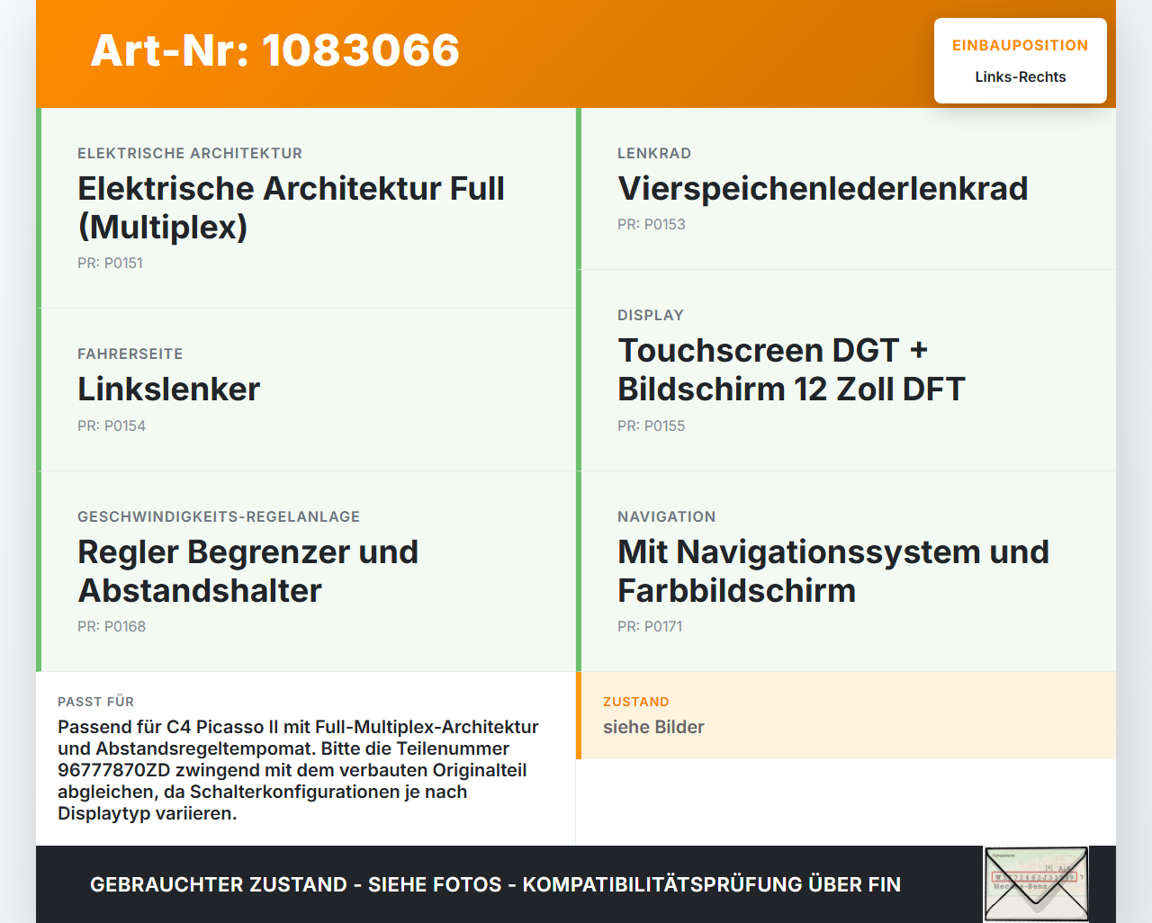Select 'Elektrische Architektur Full (Multiplex)' value
The image size is (1152, 923).
pos(291,208)
